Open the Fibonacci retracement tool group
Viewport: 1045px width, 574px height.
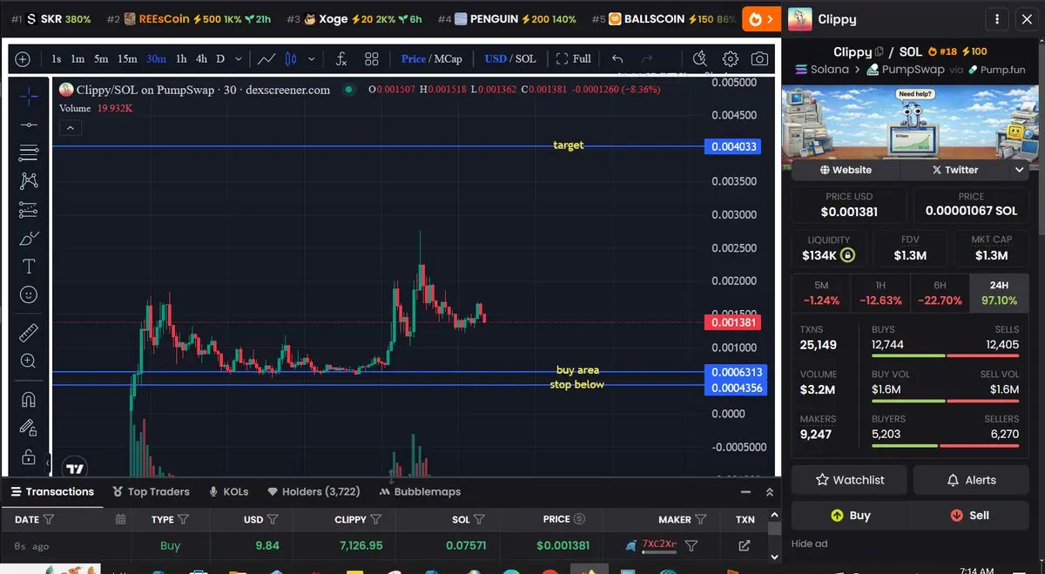pos(29,153)
